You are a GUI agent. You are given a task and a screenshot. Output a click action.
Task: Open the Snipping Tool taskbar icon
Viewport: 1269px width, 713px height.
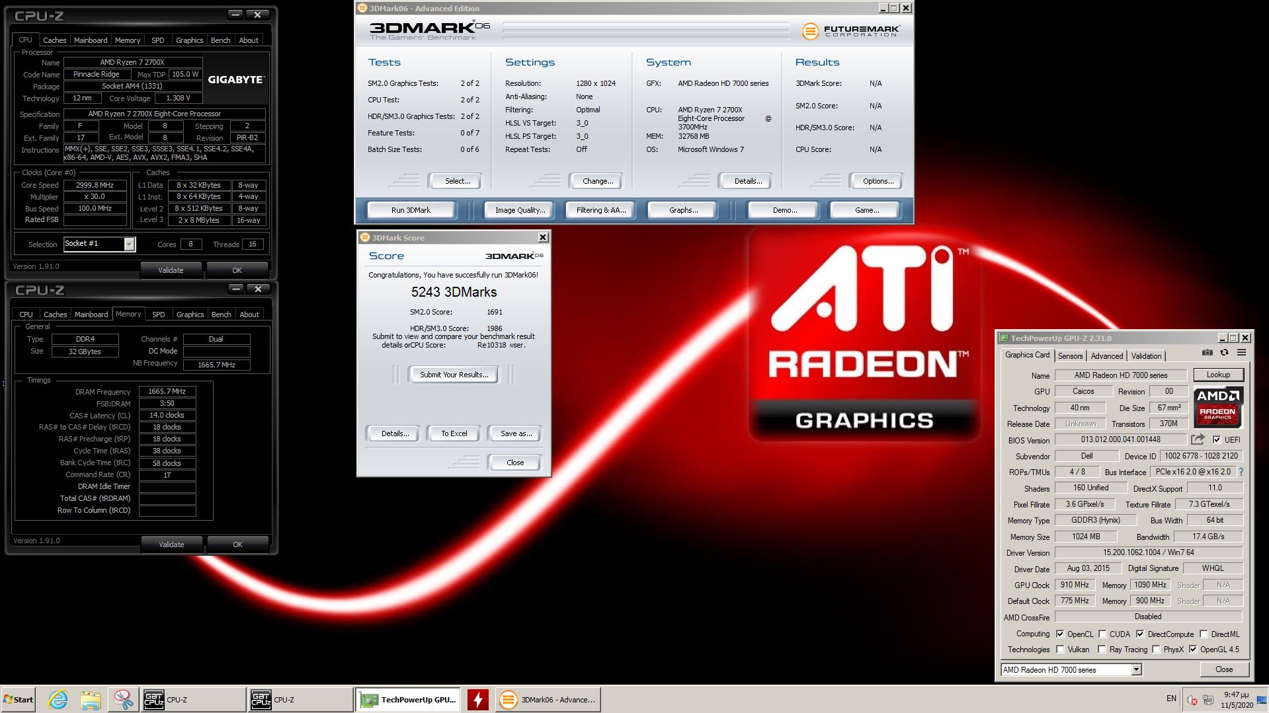pyautogui.click(x=123, y=700)
